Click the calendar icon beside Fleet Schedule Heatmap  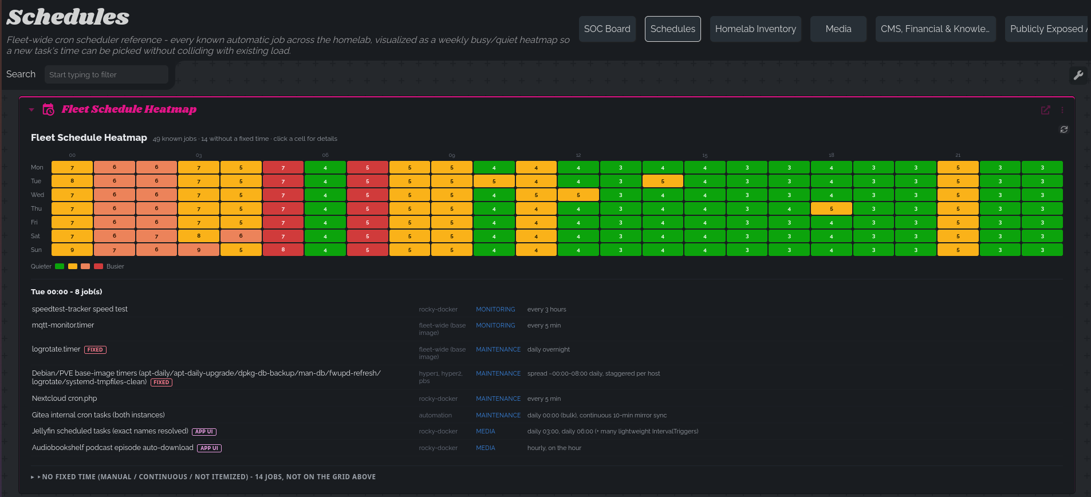pyautogui.click(x=49, y=109)
